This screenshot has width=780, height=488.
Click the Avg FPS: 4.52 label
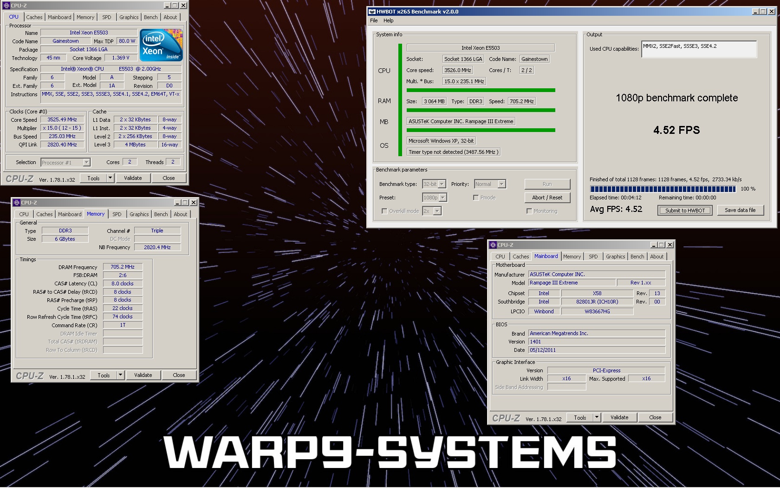[x=616, y=209]
